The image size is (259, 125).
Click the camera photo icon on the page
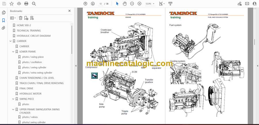coord(94,76)
